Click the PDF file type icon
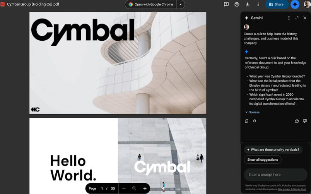Screen dimensions: 311x194 [x=2, y=4]
